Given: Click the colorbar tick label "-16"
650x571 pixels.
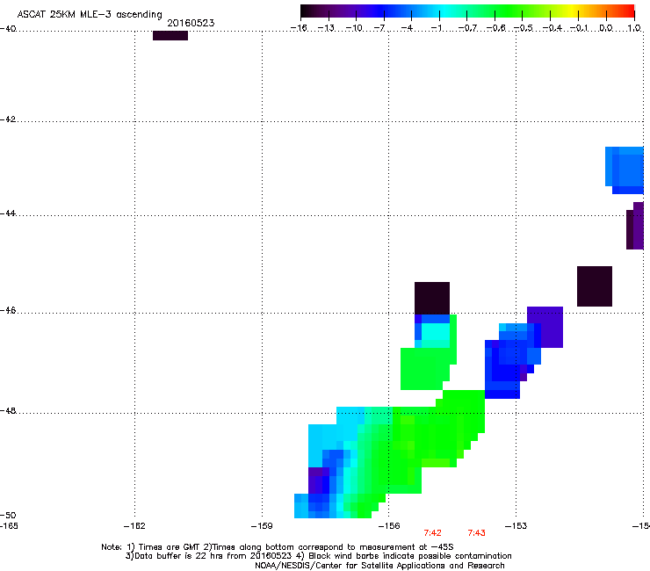Looking at the screenshot, I should click(x=299, y=28).
